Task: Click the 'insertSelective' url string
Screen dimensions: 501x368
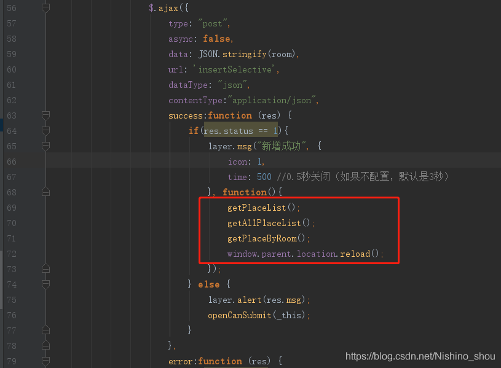Action: 235,69
